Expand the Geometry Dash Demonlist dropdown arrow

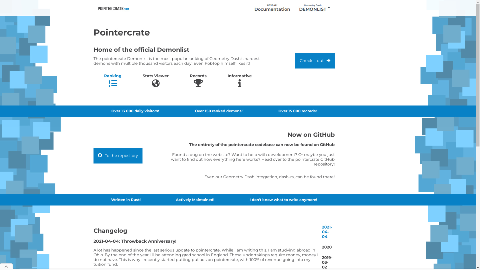pyautogui.click(x=329, y=7)
